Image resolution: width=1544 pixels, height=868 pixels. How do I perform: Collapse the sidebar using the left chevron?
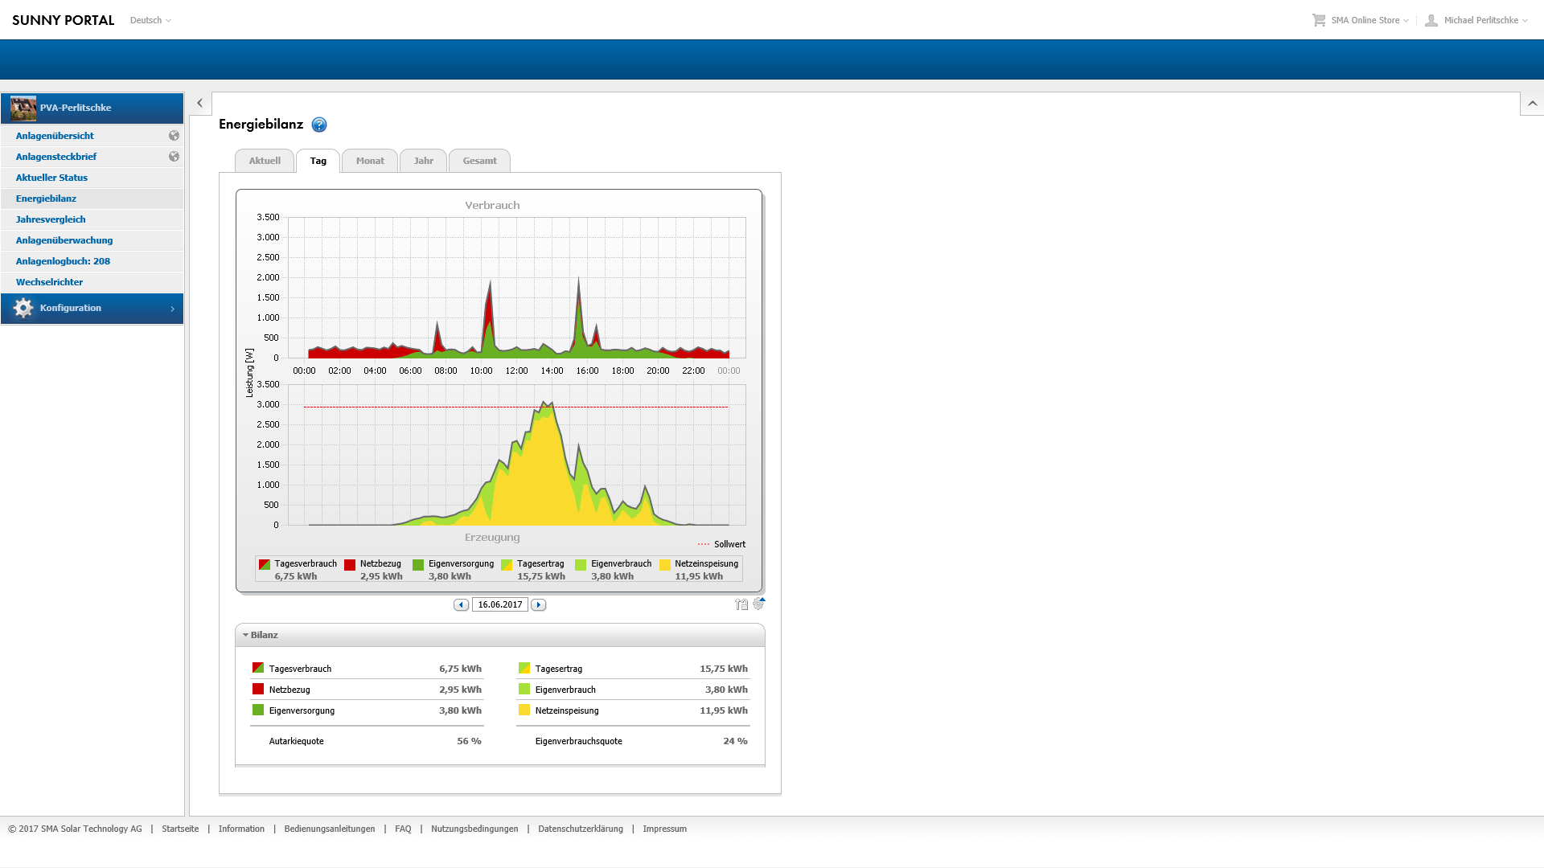(200, 103)
